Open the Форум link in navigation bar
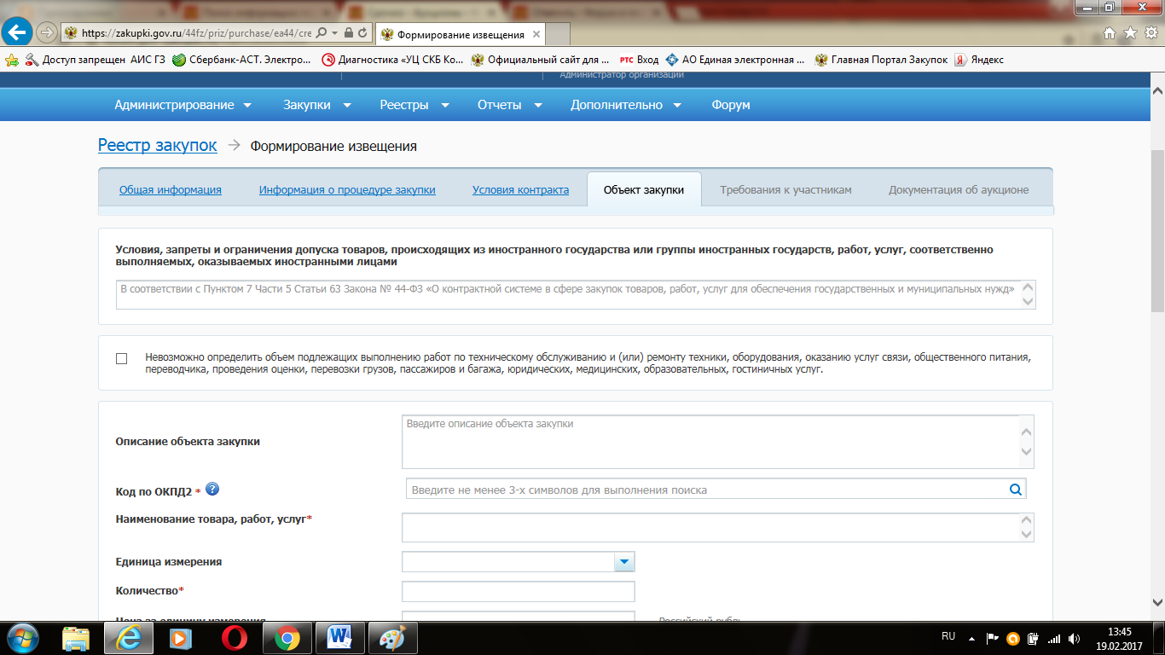The width and height of the screenshot is (1165, 655). coord(730,105)
